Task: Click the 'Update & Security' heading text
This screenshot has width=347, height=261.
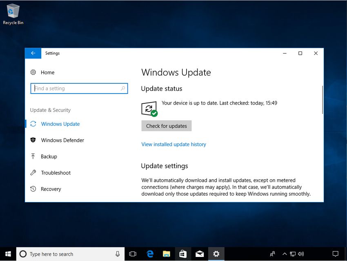Action: pyautogui.click(x=50, y=110)
